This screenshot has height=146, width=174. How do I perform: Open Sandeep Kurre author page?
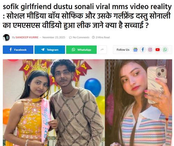pyautogui.click(x=27, y=37)
